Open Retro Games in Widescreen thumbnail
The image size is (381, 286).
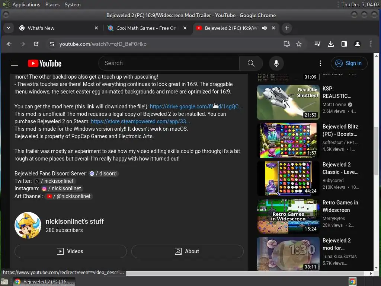pos(288,216)
